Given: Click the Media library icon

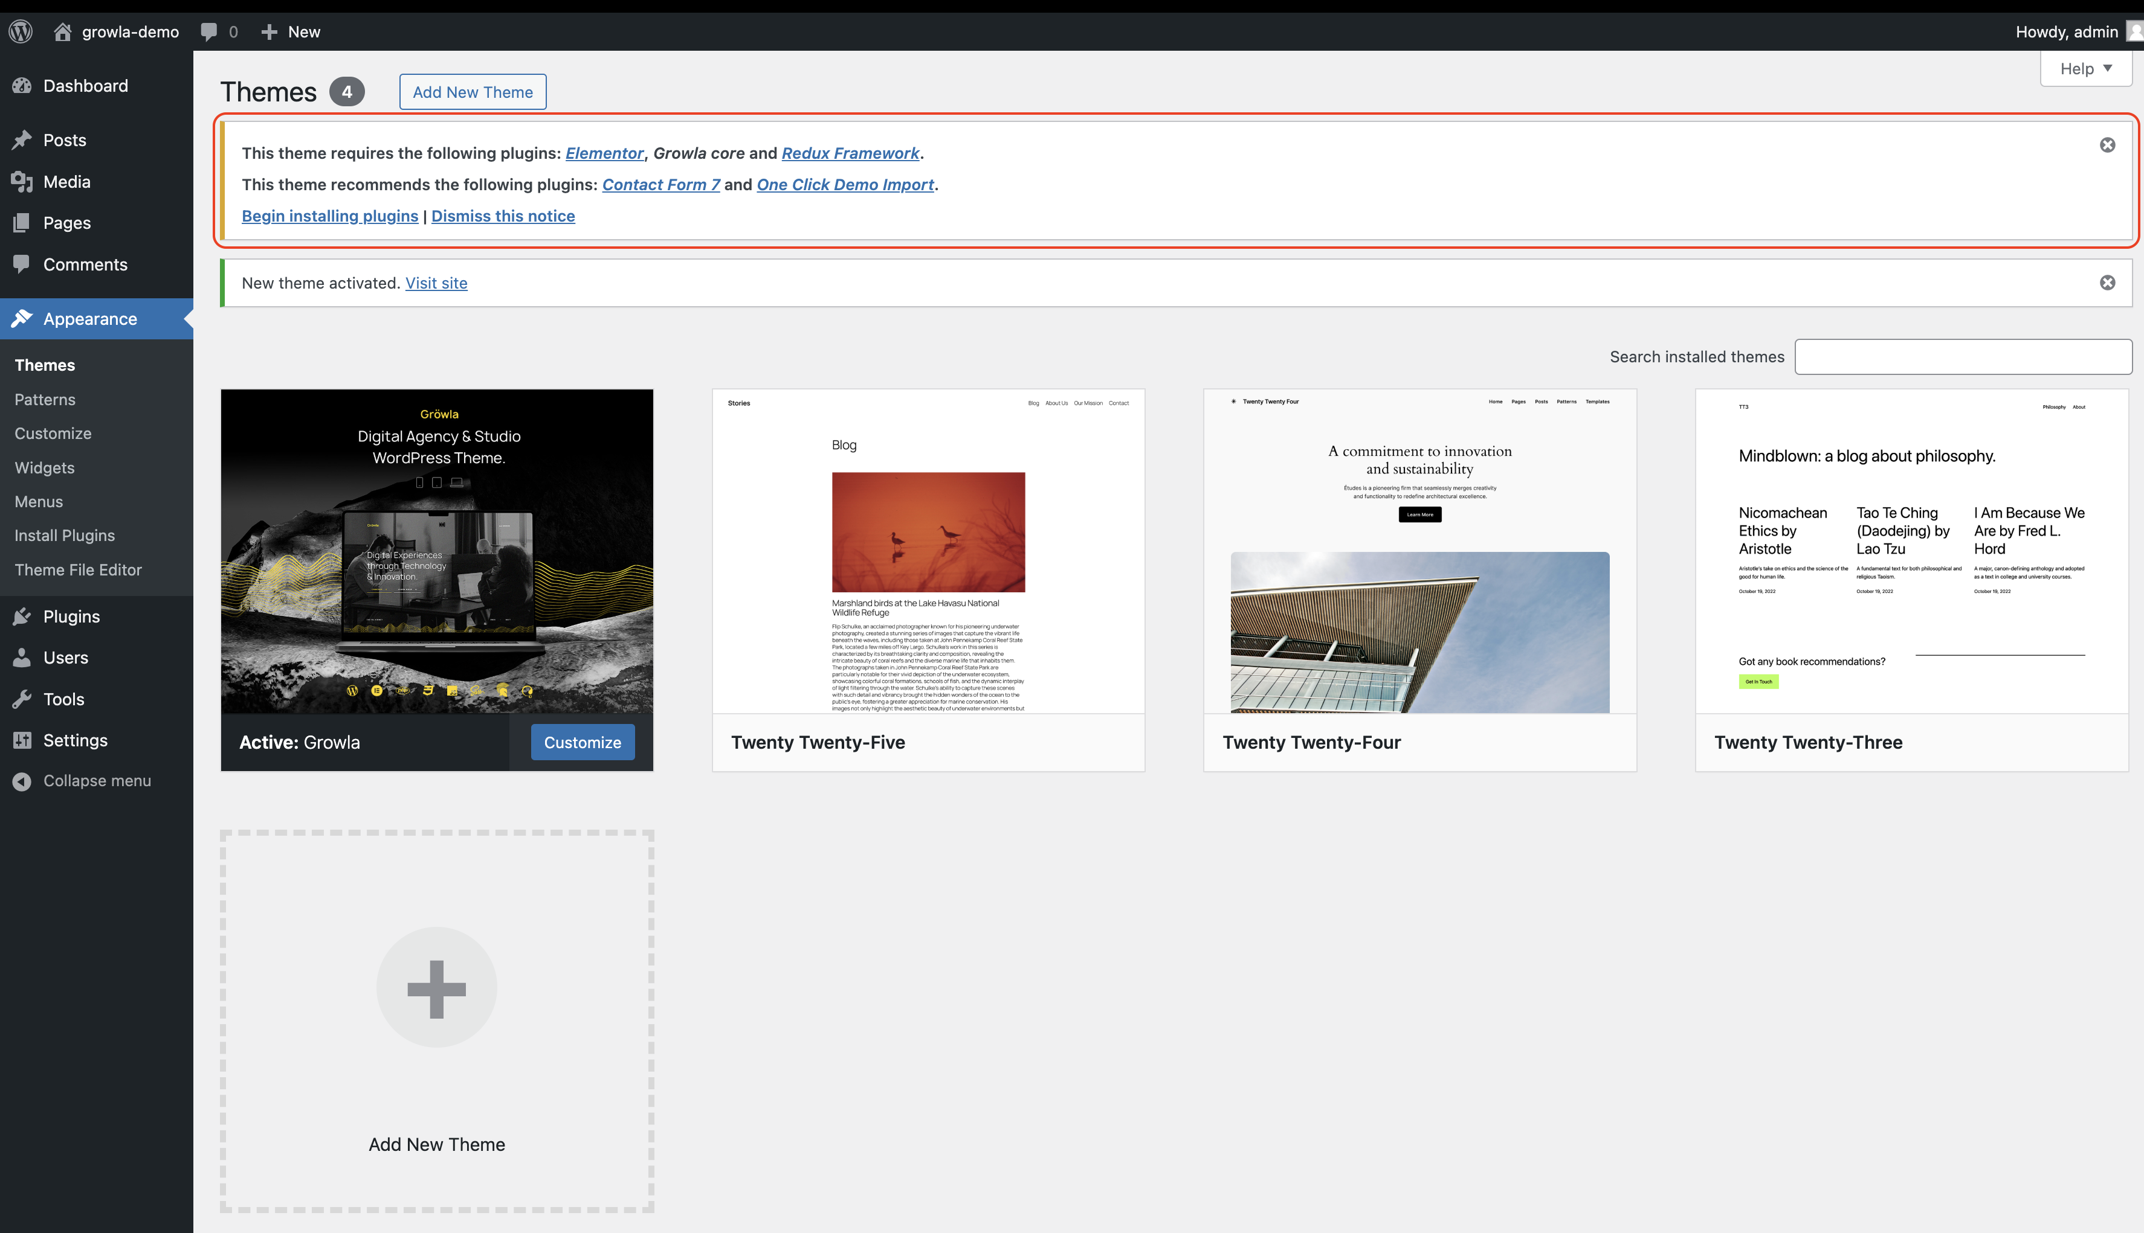Looking at the screenshot, I should point(22,181).
